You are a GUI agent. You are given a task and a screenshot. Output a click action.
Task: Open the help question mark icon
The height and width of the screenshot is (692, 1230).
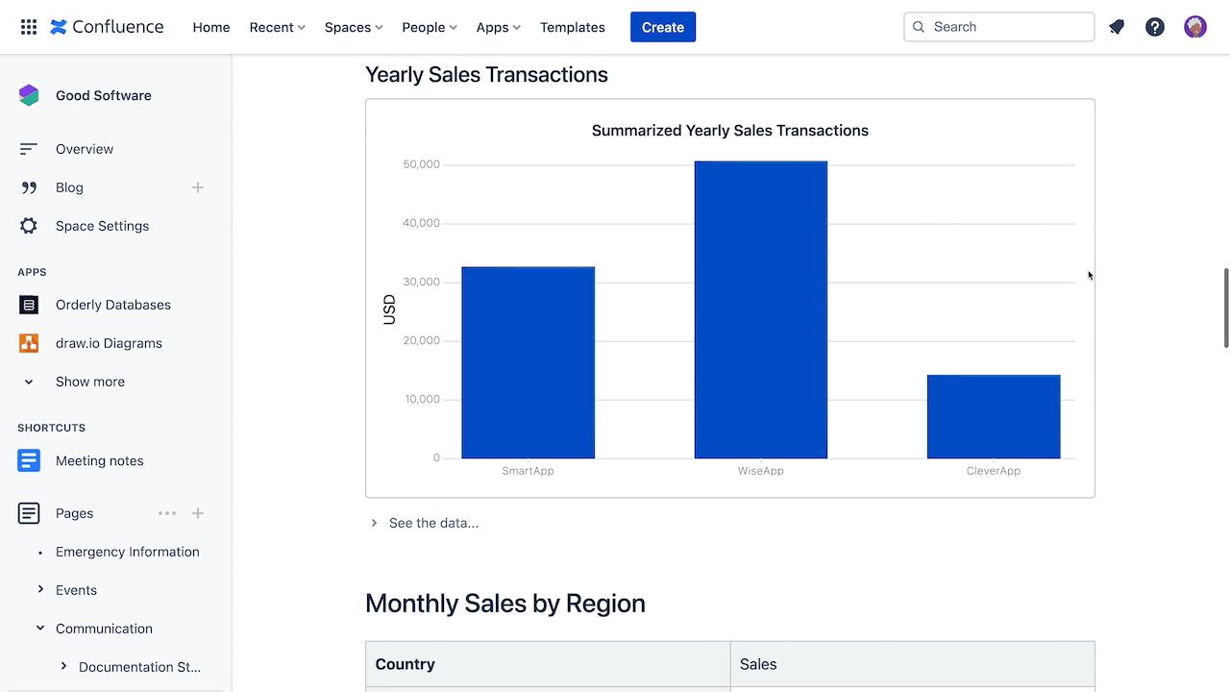pyautogui.click(x=1155, y=27)
